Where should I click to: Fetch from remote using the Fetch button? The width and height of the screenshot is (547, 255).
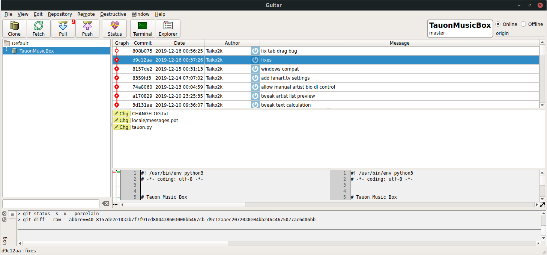point(39,29)
